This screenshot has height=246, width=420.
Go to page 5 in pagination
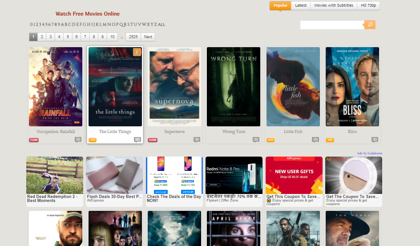click(68, 37)
